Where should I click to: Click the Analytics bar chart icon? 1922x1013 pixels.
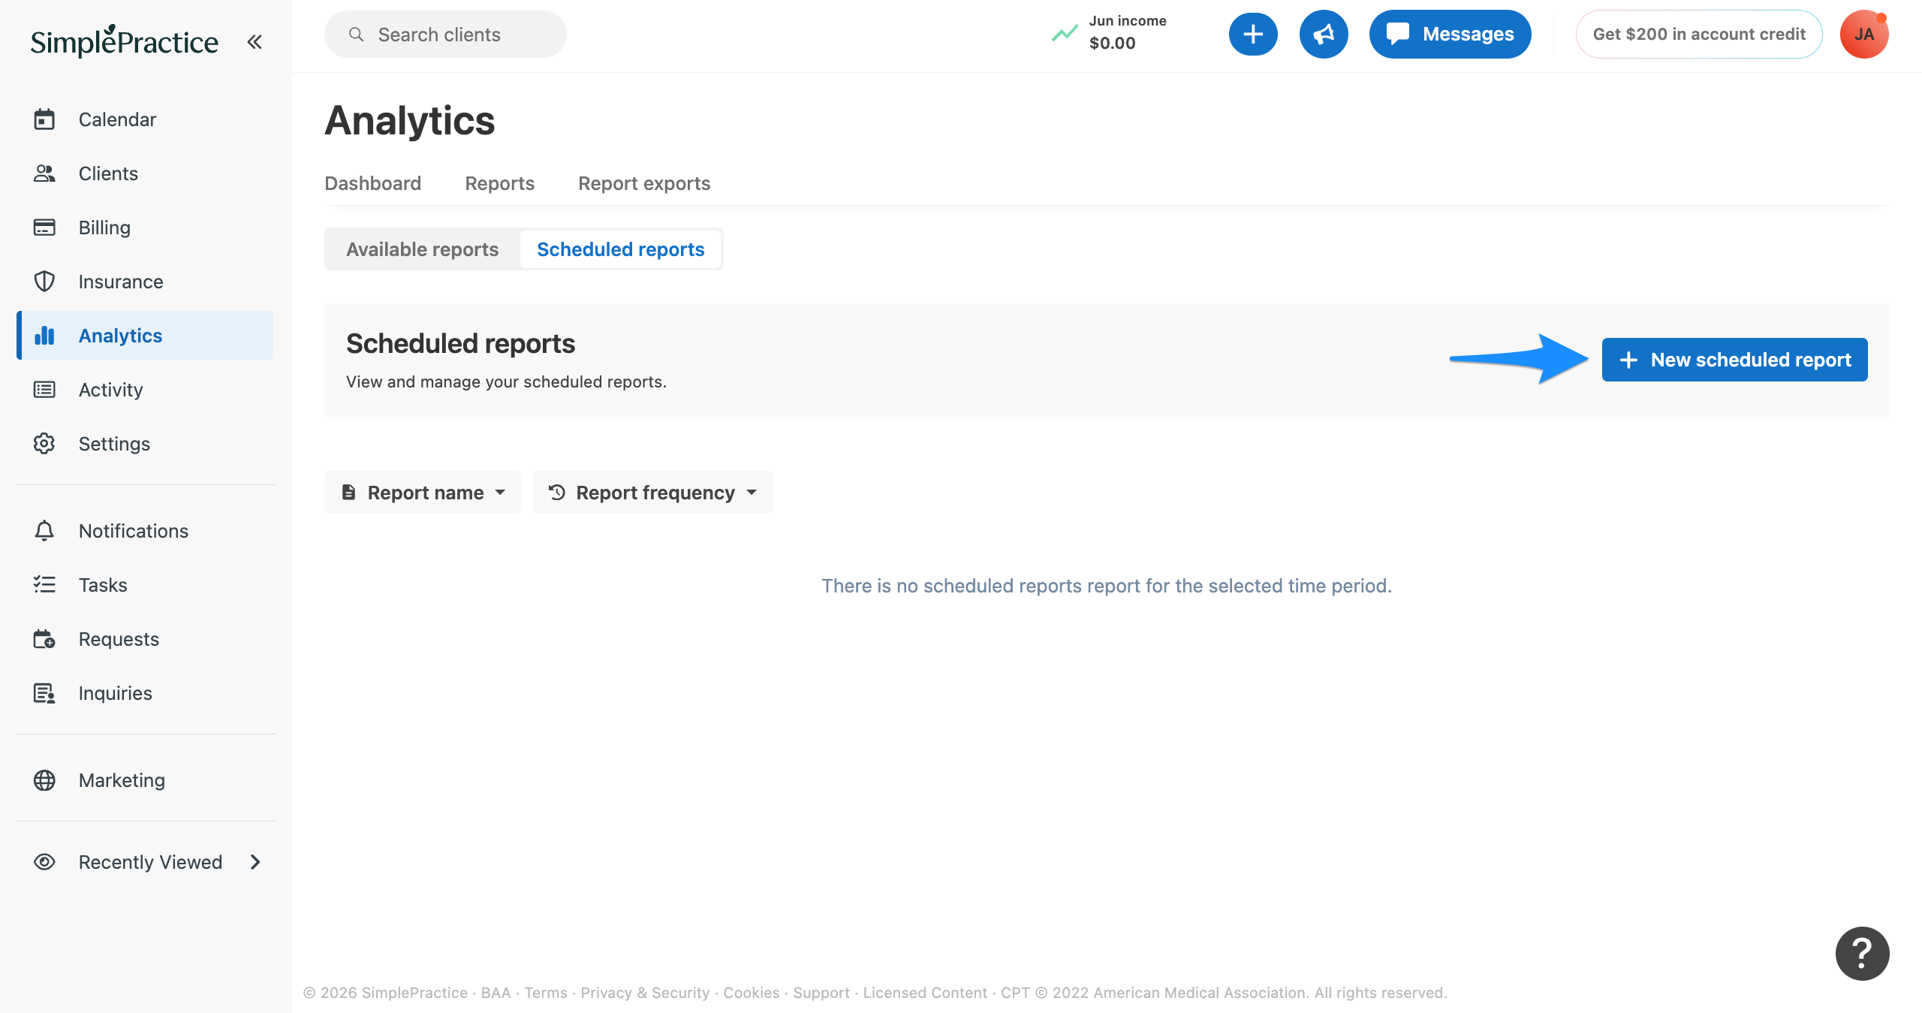44,336
